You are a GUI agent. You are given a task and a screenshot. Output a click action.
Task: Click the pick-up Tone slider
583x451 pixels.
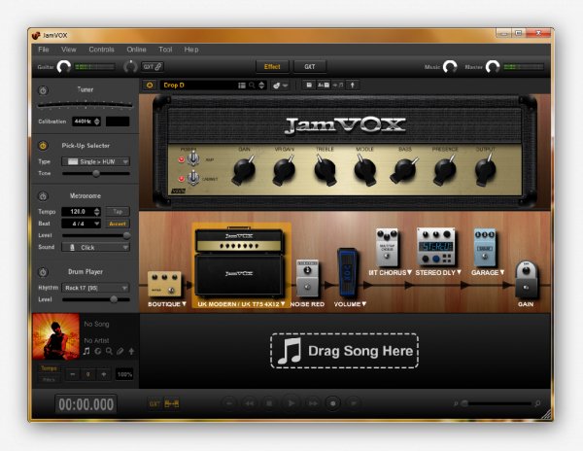(96, 173)
